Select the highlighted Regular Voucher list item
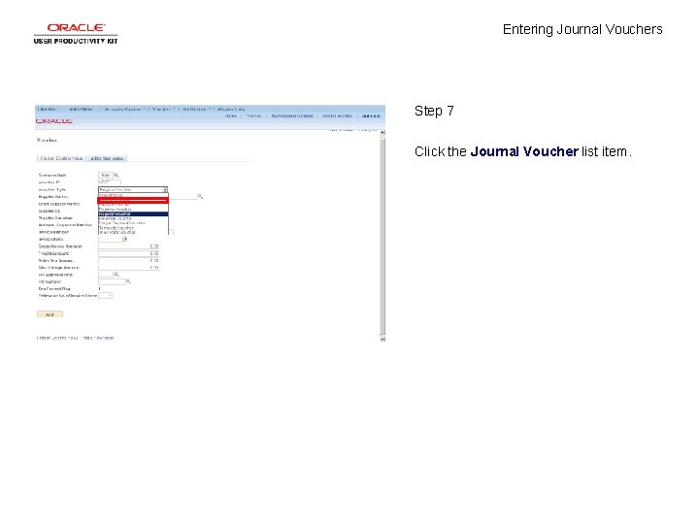Image resolution: width=699 pixels, height=524 pixels. (x=133, y=213)
